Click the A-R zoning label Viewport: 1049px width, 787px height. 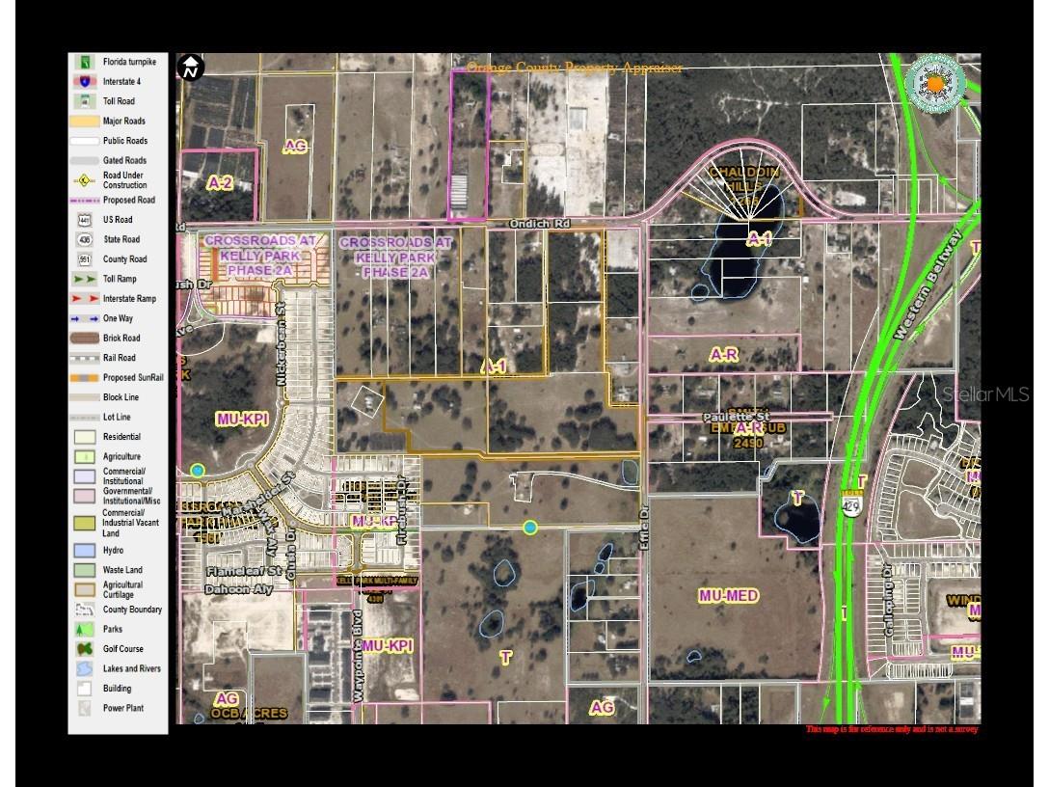[723, 354]
